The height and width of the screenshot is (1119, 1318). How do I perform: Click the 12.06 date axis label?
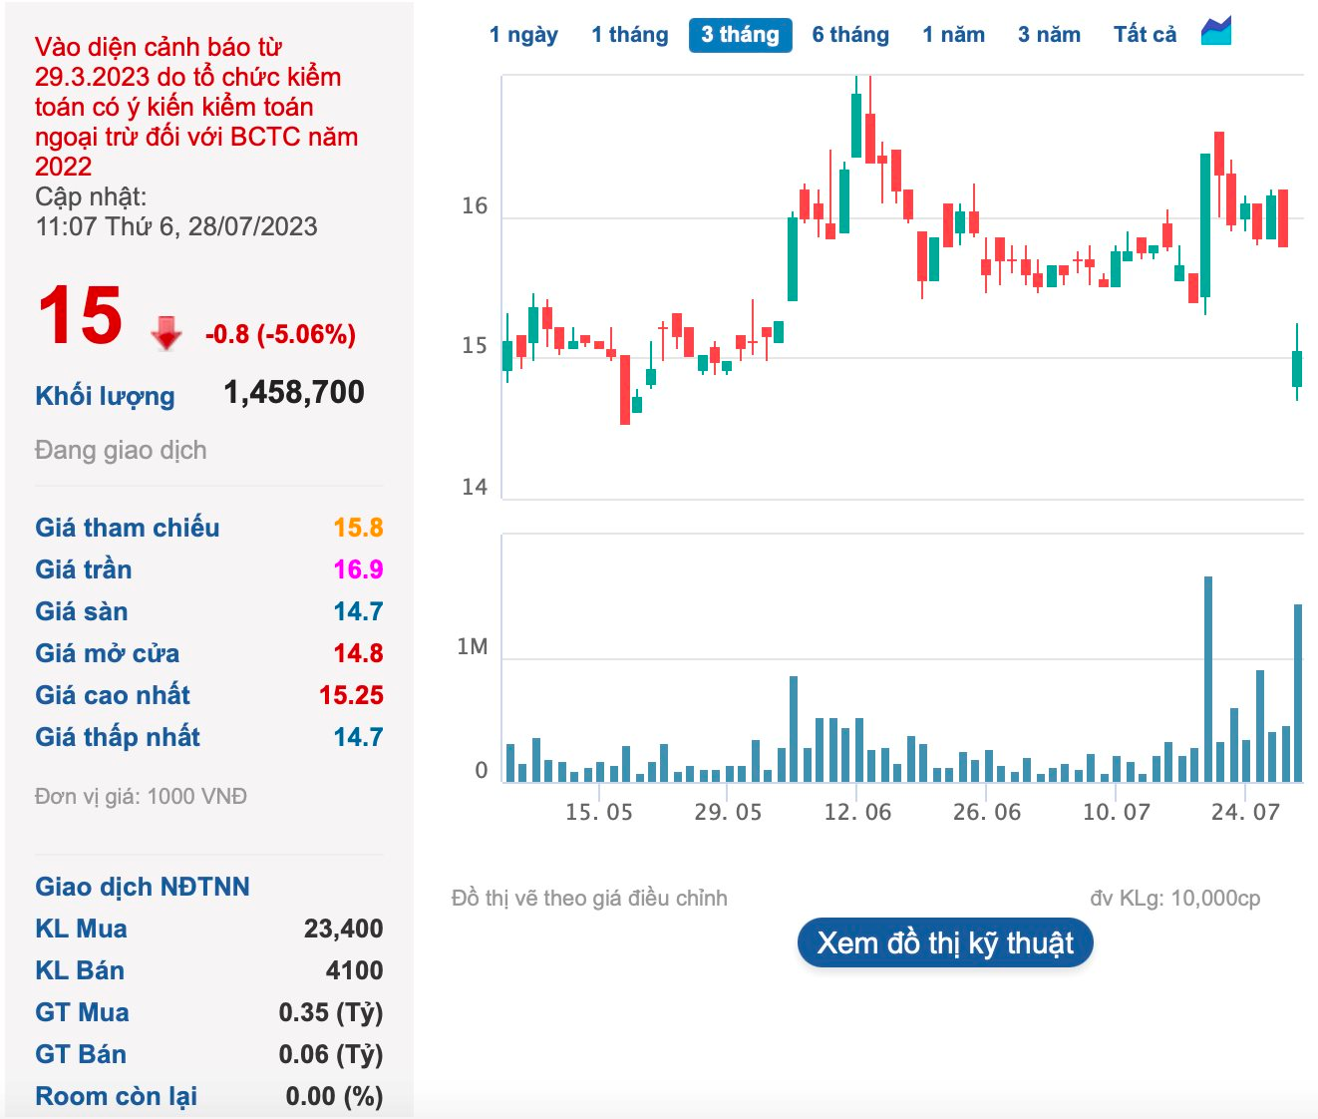pos(857,812)
